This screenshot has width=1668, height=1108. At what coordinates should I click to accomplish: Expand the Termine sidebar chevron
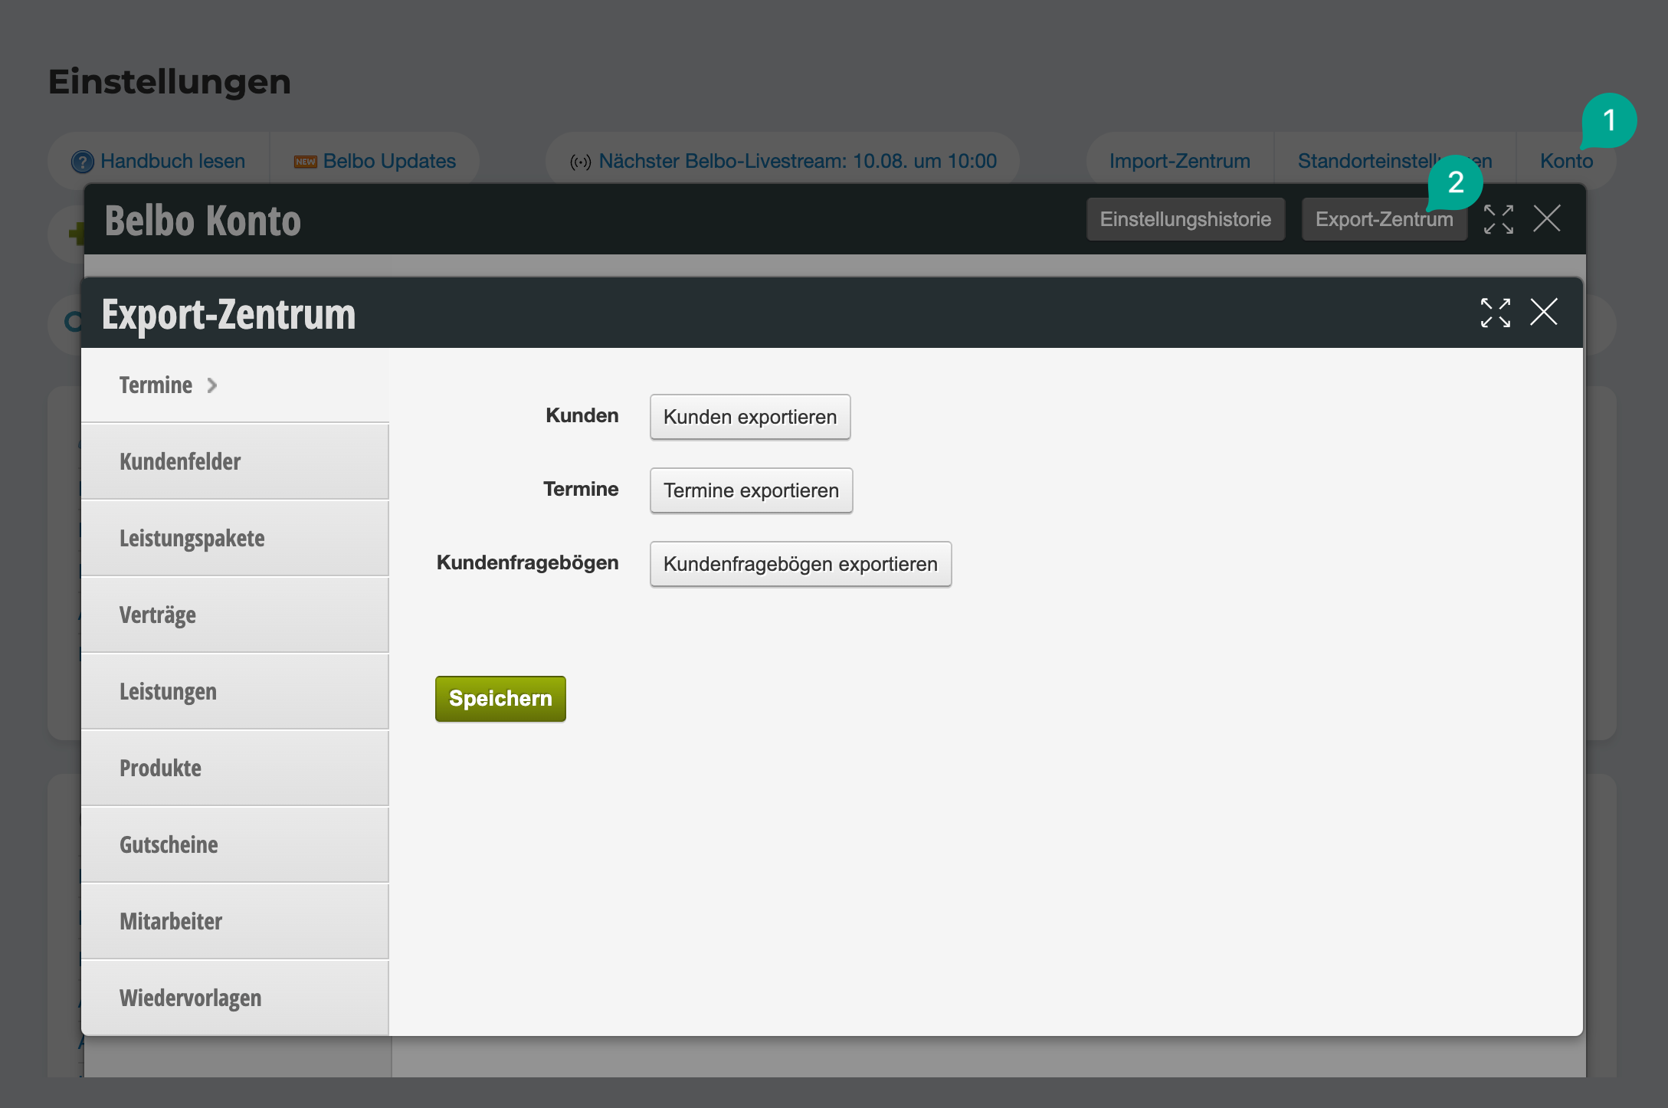(x=212, y=385)
